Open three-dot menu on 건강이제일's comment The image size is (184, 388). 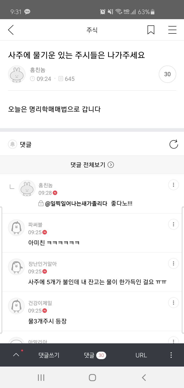click(x=173, y=302)
